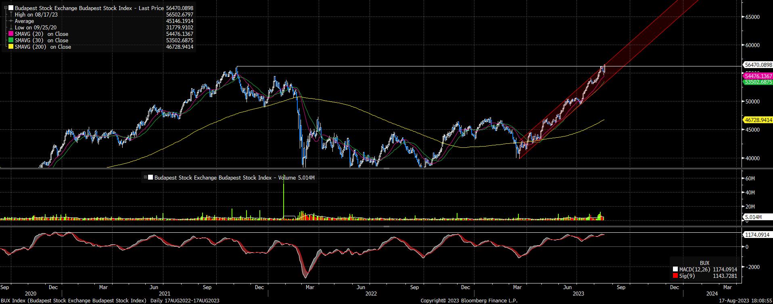773x304 pixels.
Task: Click the 60M volume axis label
Action: point(750,178)
